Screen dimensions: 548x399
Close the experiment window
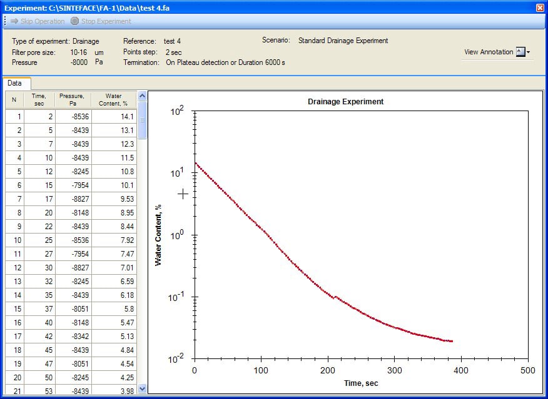(x=540, y=7)
